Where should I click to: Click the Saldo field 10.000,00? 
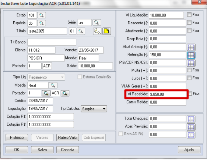click(95, 66)
